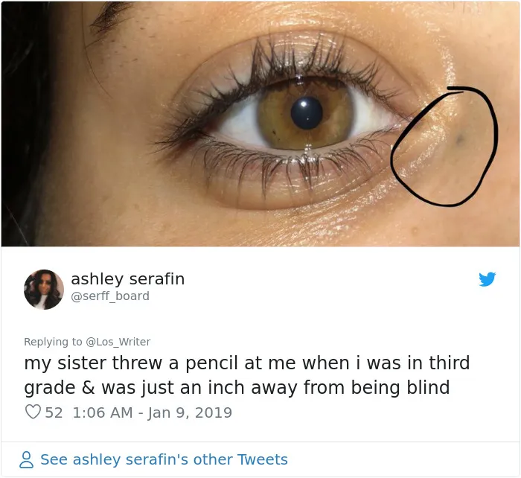The width and height of the screenshot is (521, 478).
Task: Select the tweet line 'grade & was just an inch'
Action: click(237, 388)
